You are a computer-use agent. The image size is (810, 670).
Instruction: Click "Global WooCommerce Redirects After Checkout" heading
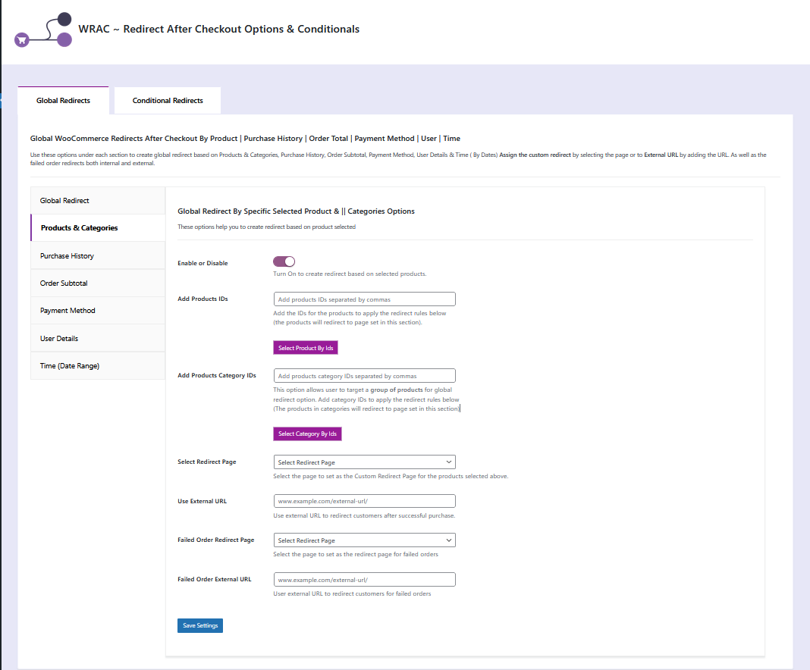point(245,139)
